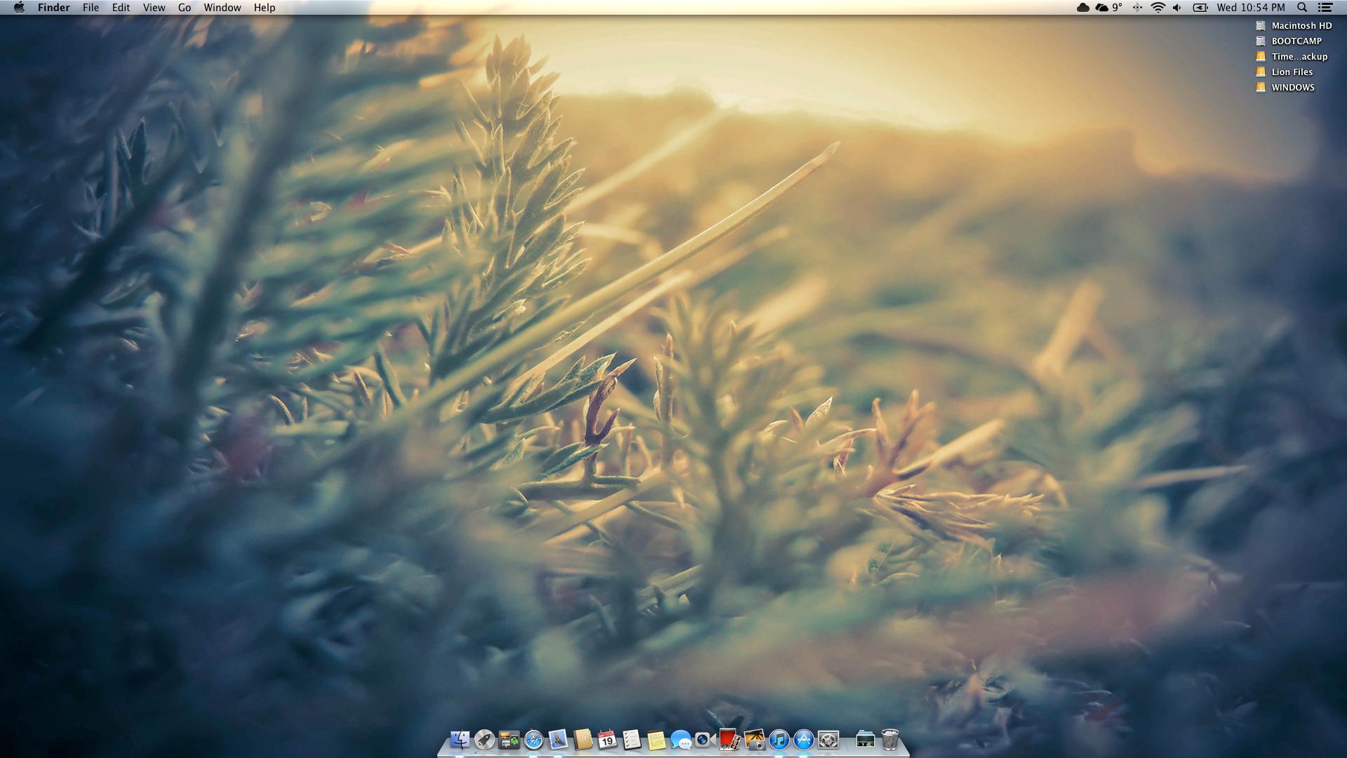The height and width of the screenshot is (758, 1347).
Task: Open the File menu
Action: (91, 7)
